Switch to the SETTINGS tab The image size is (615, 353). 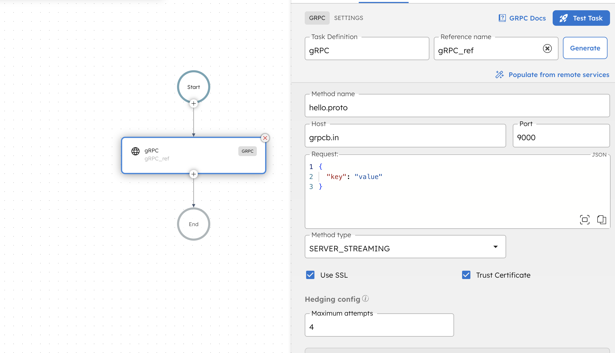click(348, 18)
